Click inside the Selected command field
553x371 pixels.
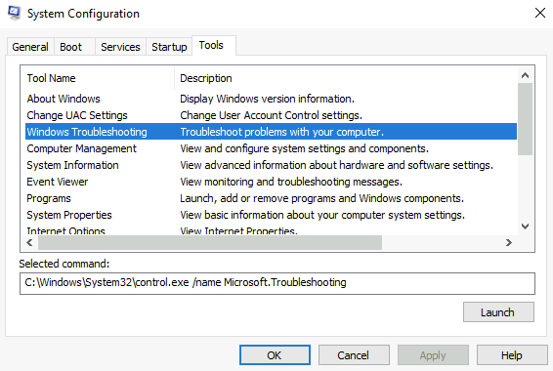[x=277, y=283]
